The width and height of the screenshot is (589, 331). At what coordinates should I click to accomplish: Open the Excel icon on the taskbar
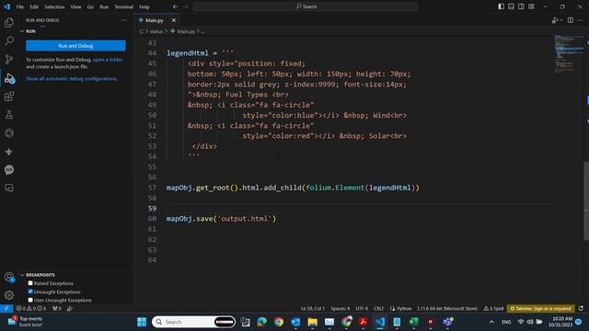click(x=413, y=322)
